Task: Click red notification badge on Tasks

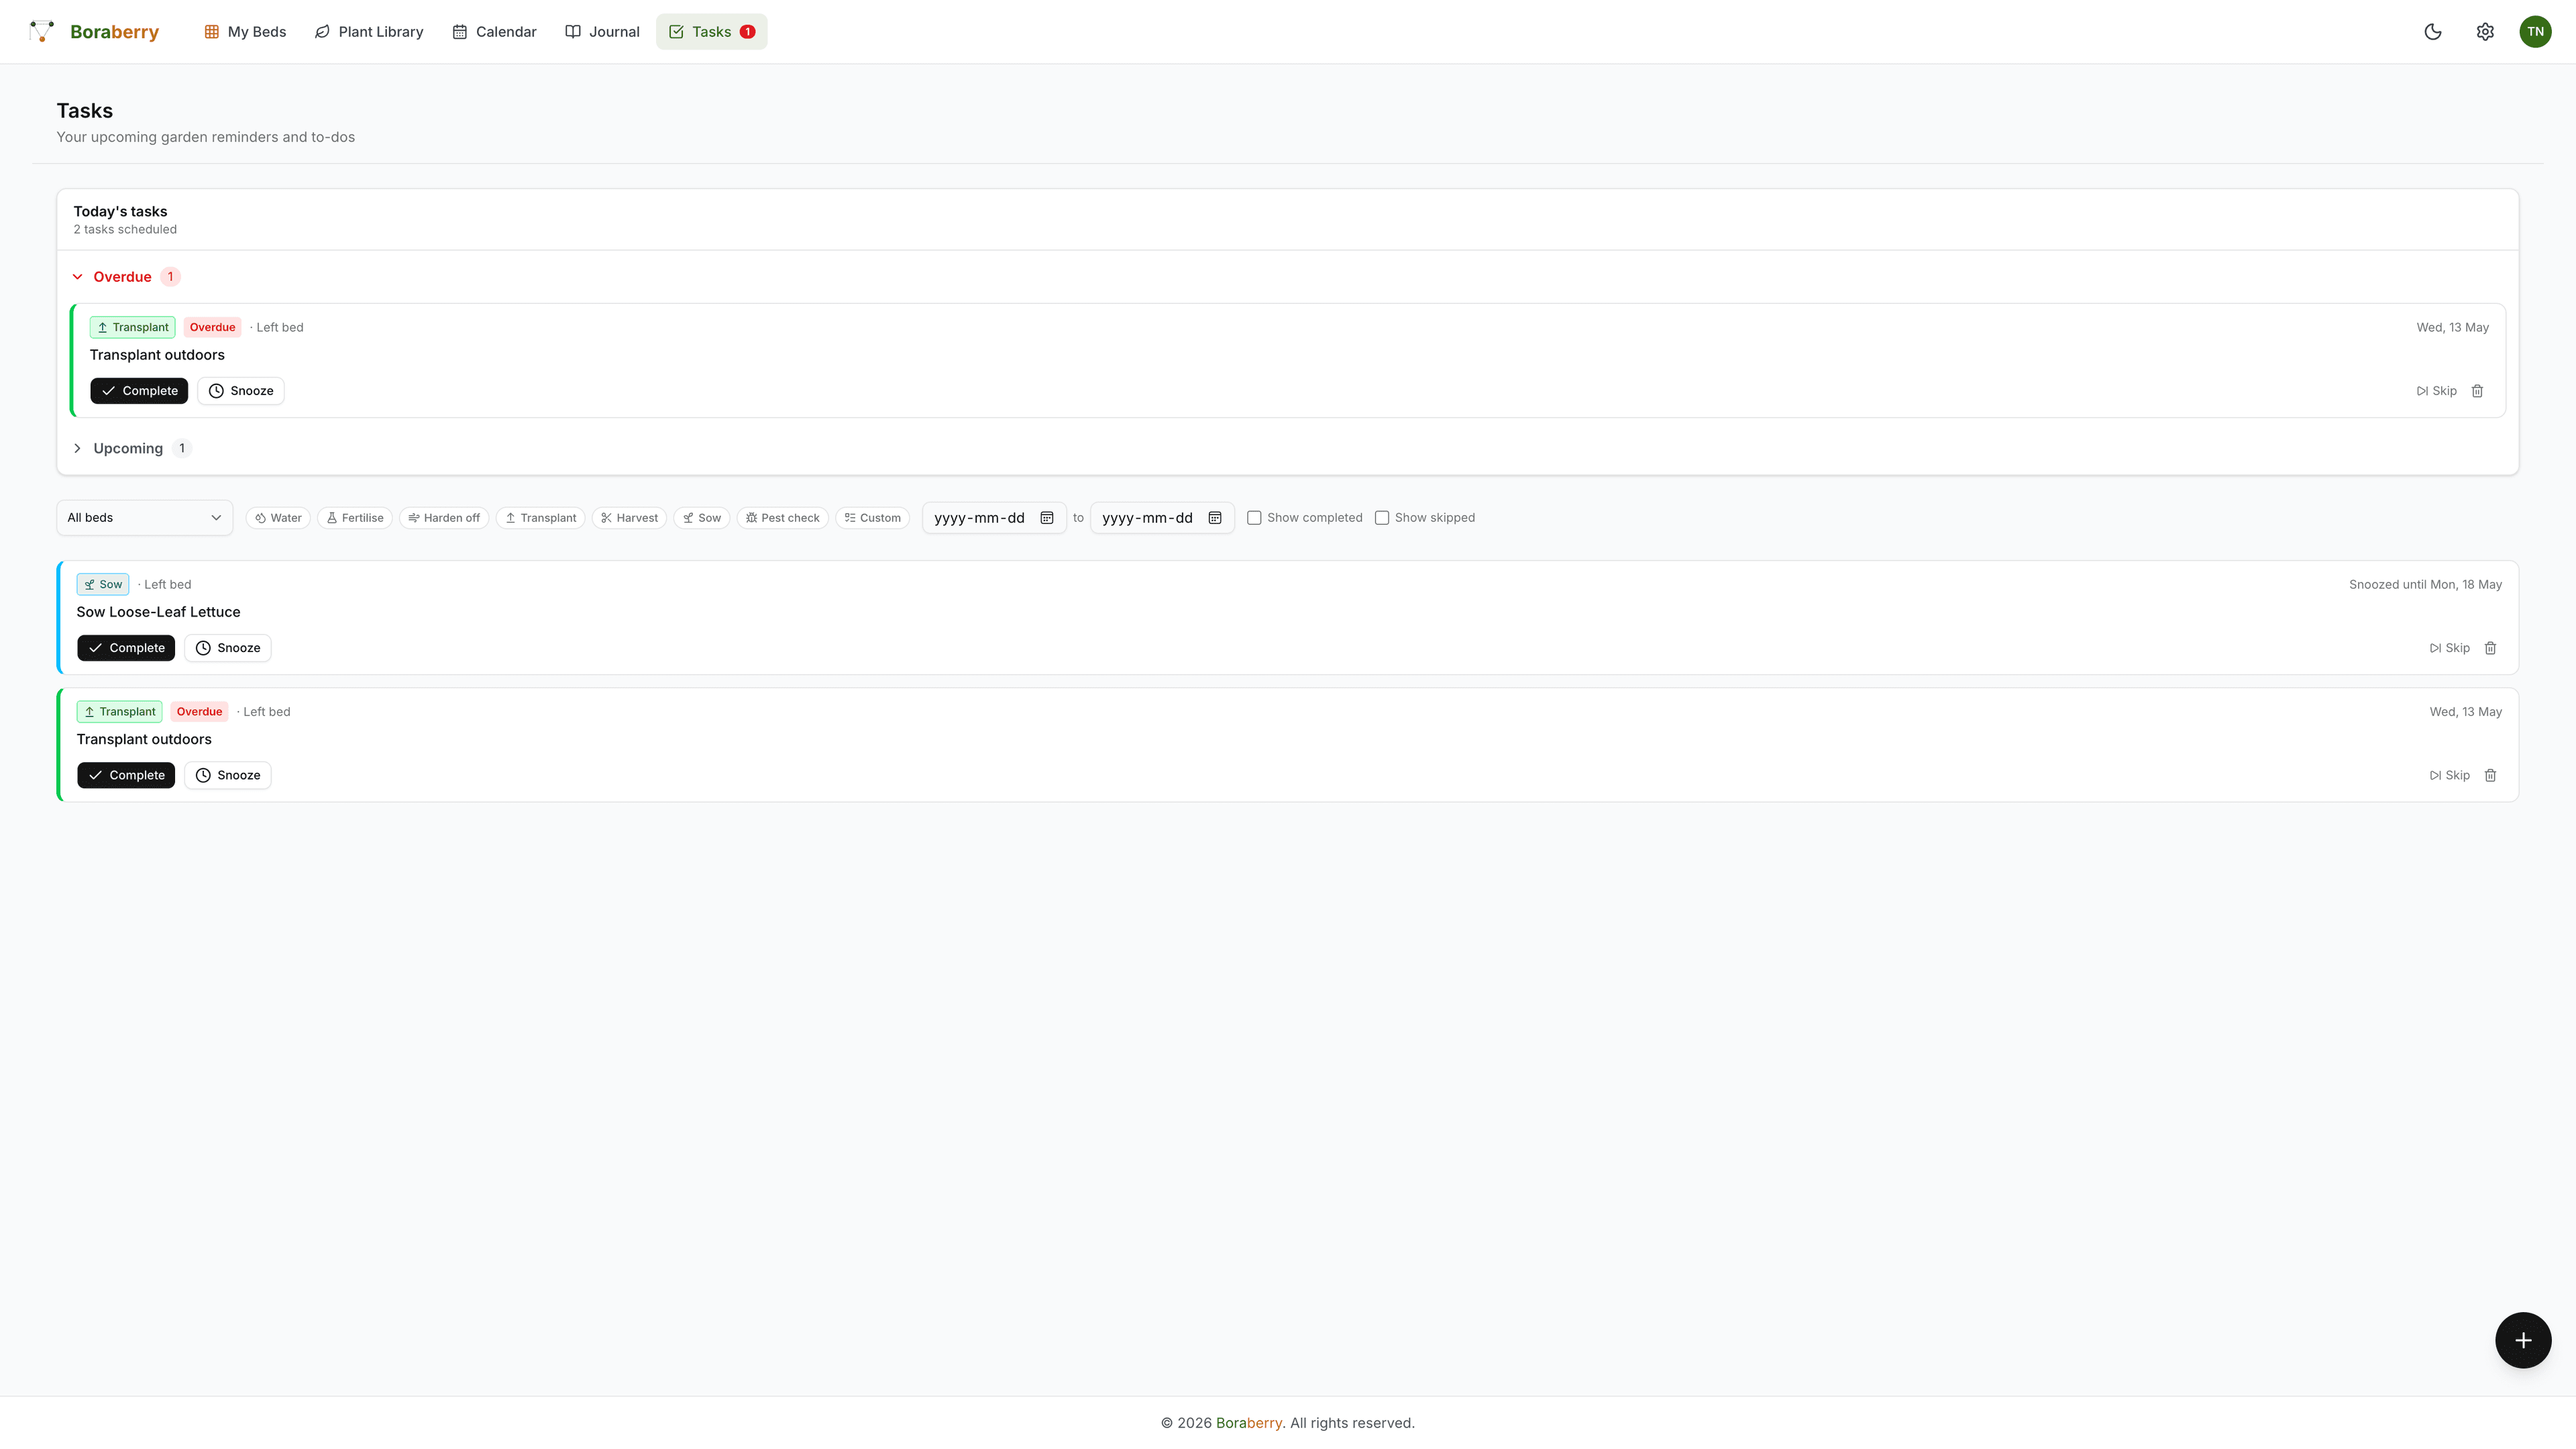Action: (747, 32)
